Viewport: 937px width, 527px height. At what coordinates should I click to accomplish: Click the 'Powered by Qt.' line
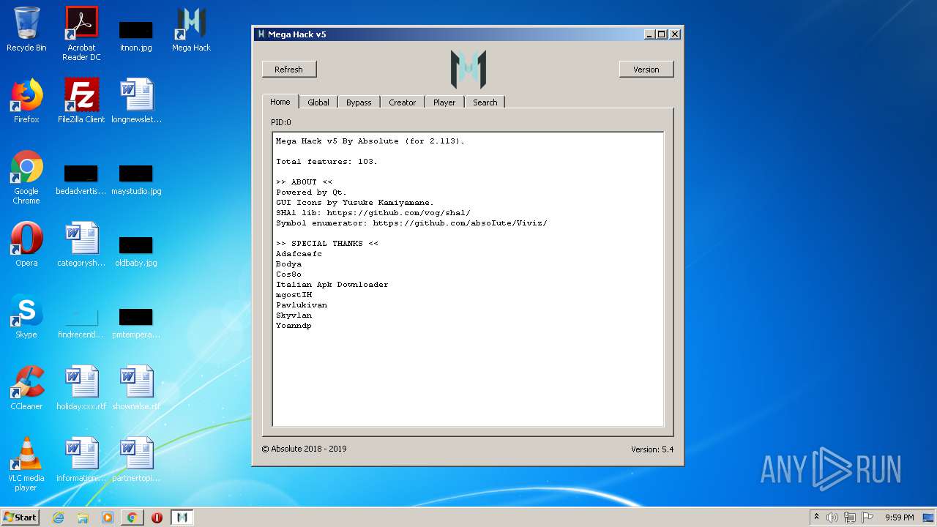[x=311, y=193]
